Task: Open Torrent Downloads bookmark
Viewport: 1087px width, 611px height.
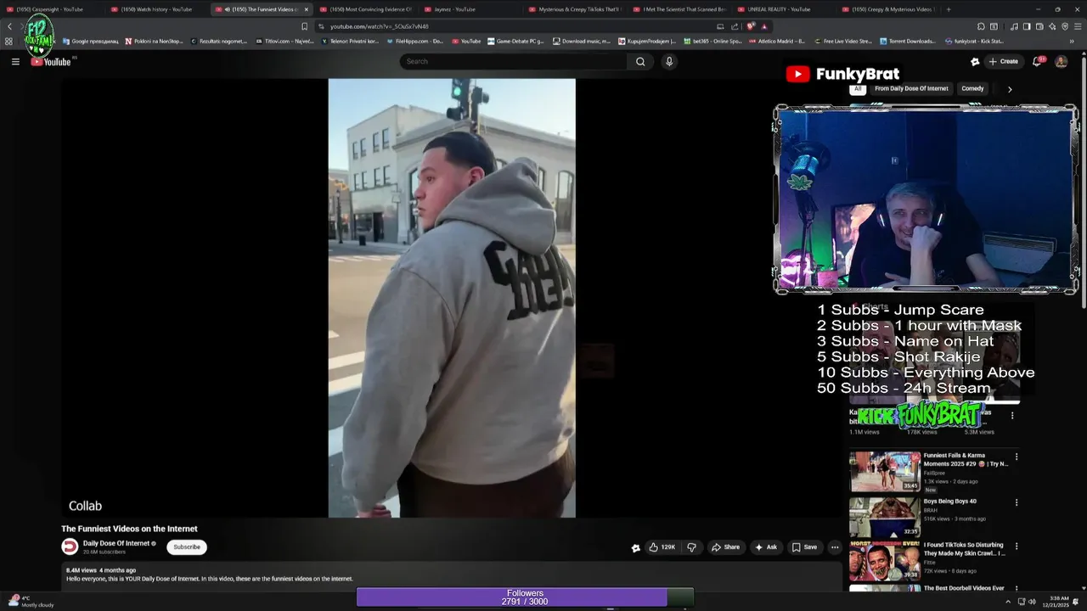Action: click(x=908, y=41)
